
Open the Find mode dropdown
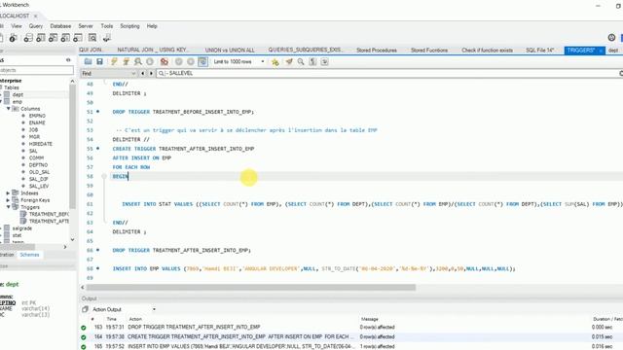click(108, 74)
